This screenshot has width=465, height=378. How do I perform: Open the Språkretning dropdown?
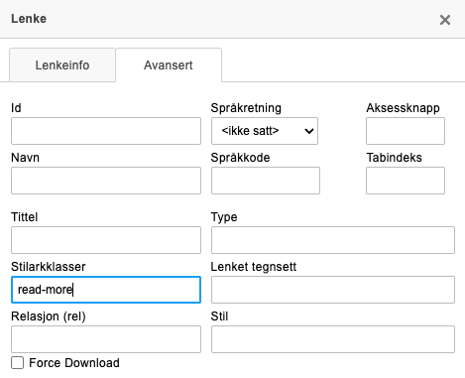(265, 131)
